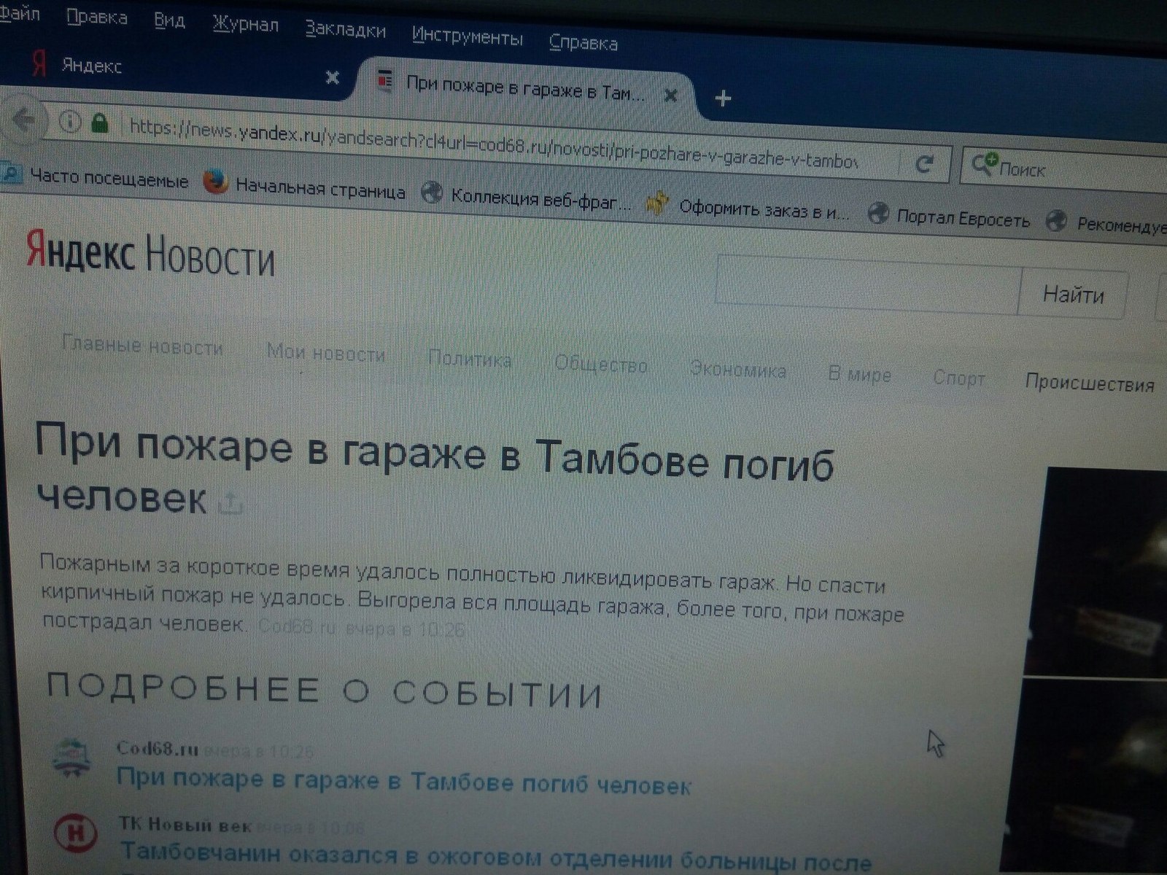
Task: Click the ПОДРОБНЕЕ О СОБЫТИИ heading
Action: pyautogui.click(x=325, y=691)
